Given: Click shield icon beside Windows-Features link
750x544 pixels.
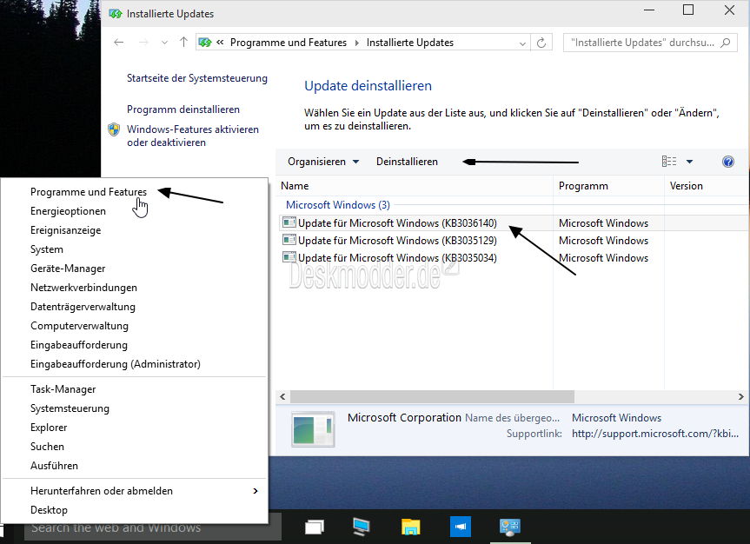Looking at the screenshot, I should pyautogui.click(x=114, y=129).
